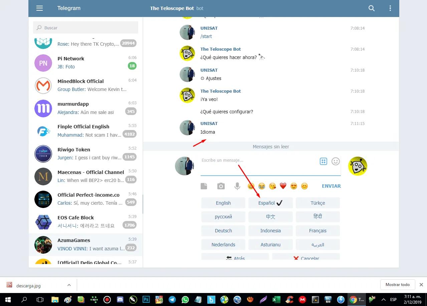The height and width of the screenshot is (306, 427).
Task: Click the search magnifier in chat header
Action: click(x=372, y=8)
